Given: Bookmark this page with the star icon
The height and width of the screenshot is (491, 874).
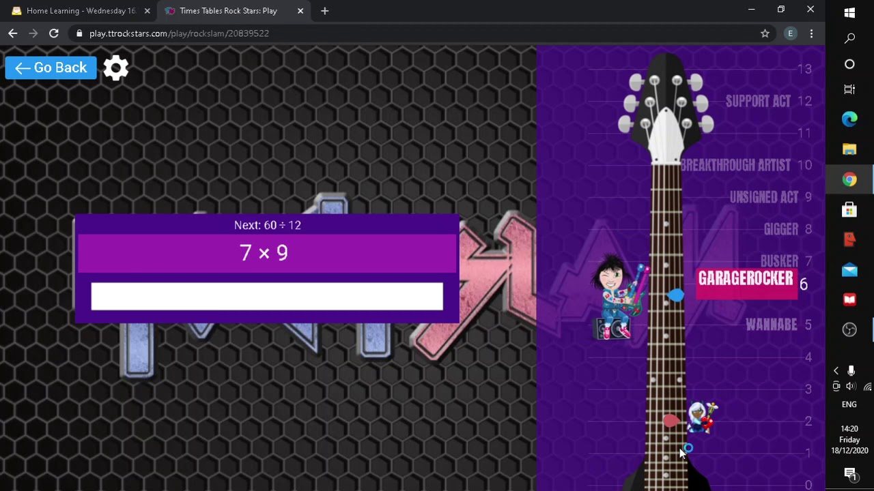Looking at the screenshot, I should (x=765, y=33).
